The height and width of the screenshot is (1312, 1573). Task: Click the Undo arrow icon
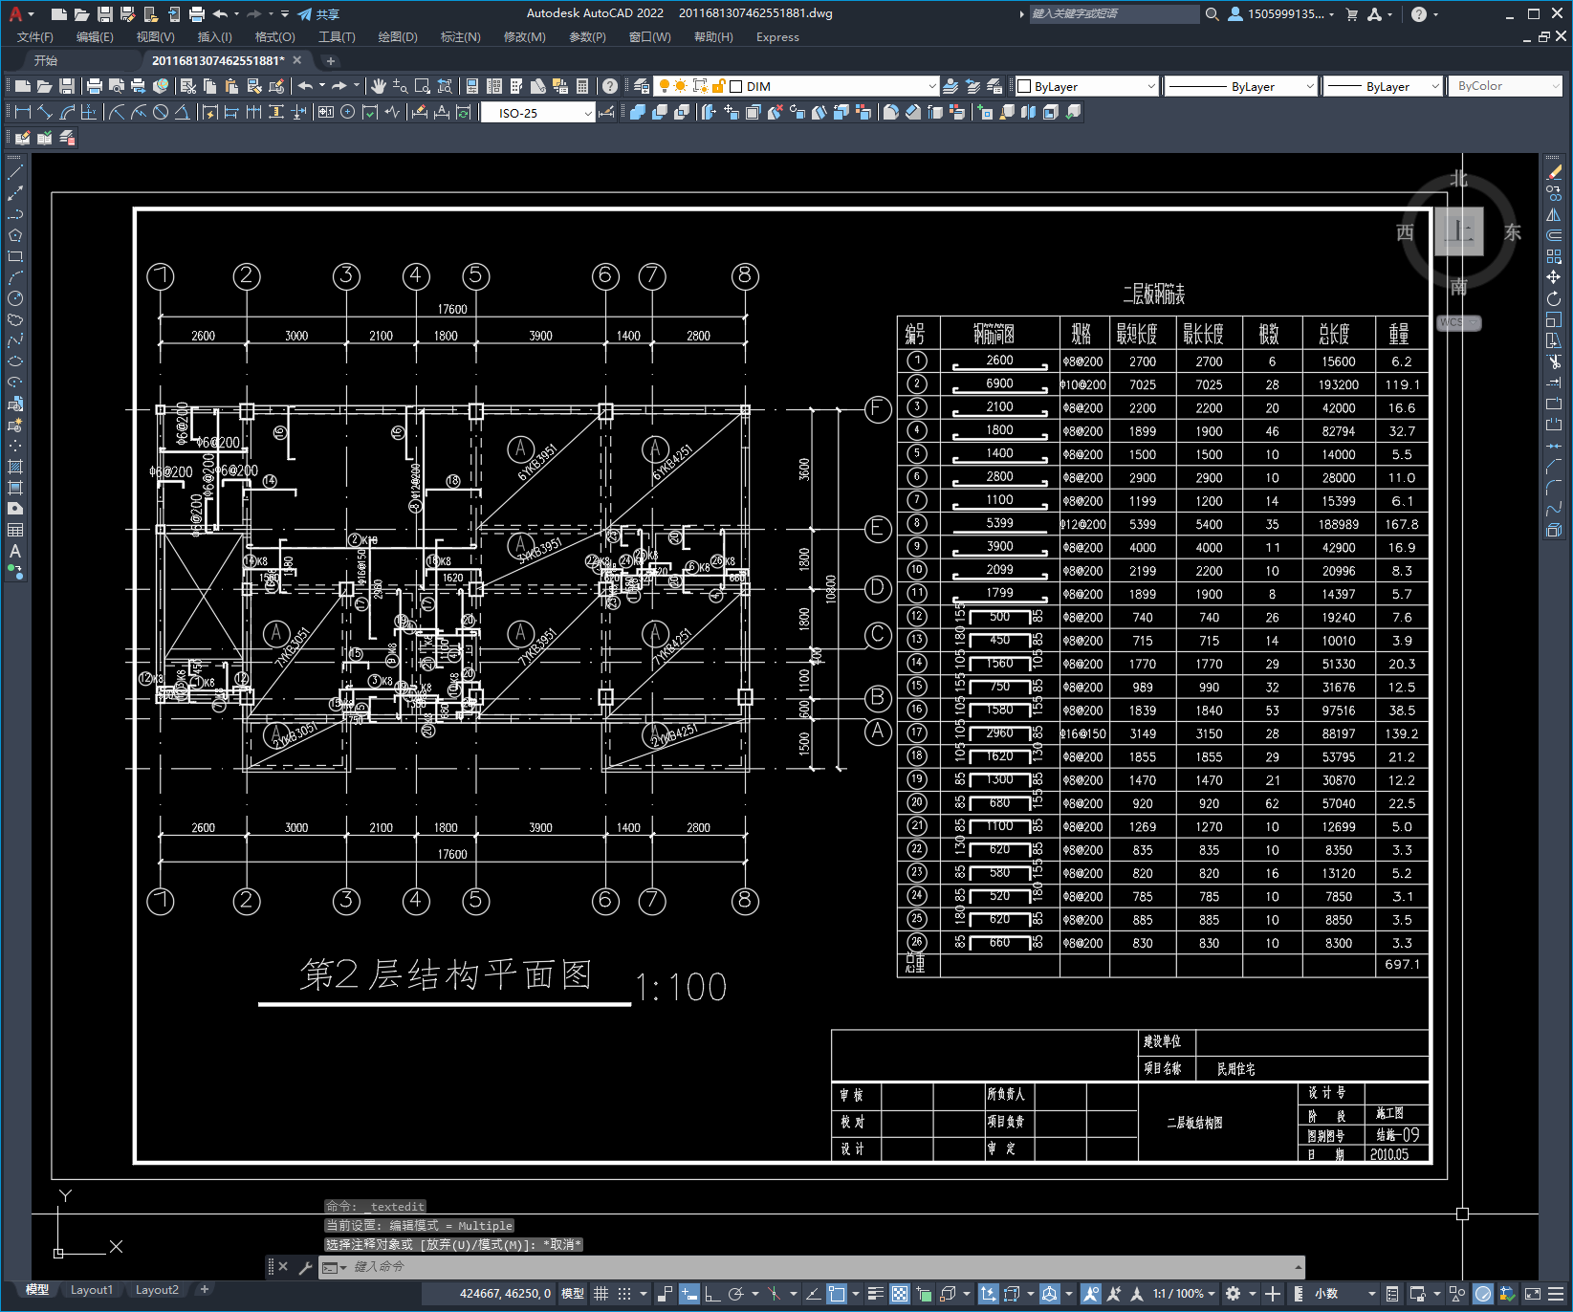305,86
